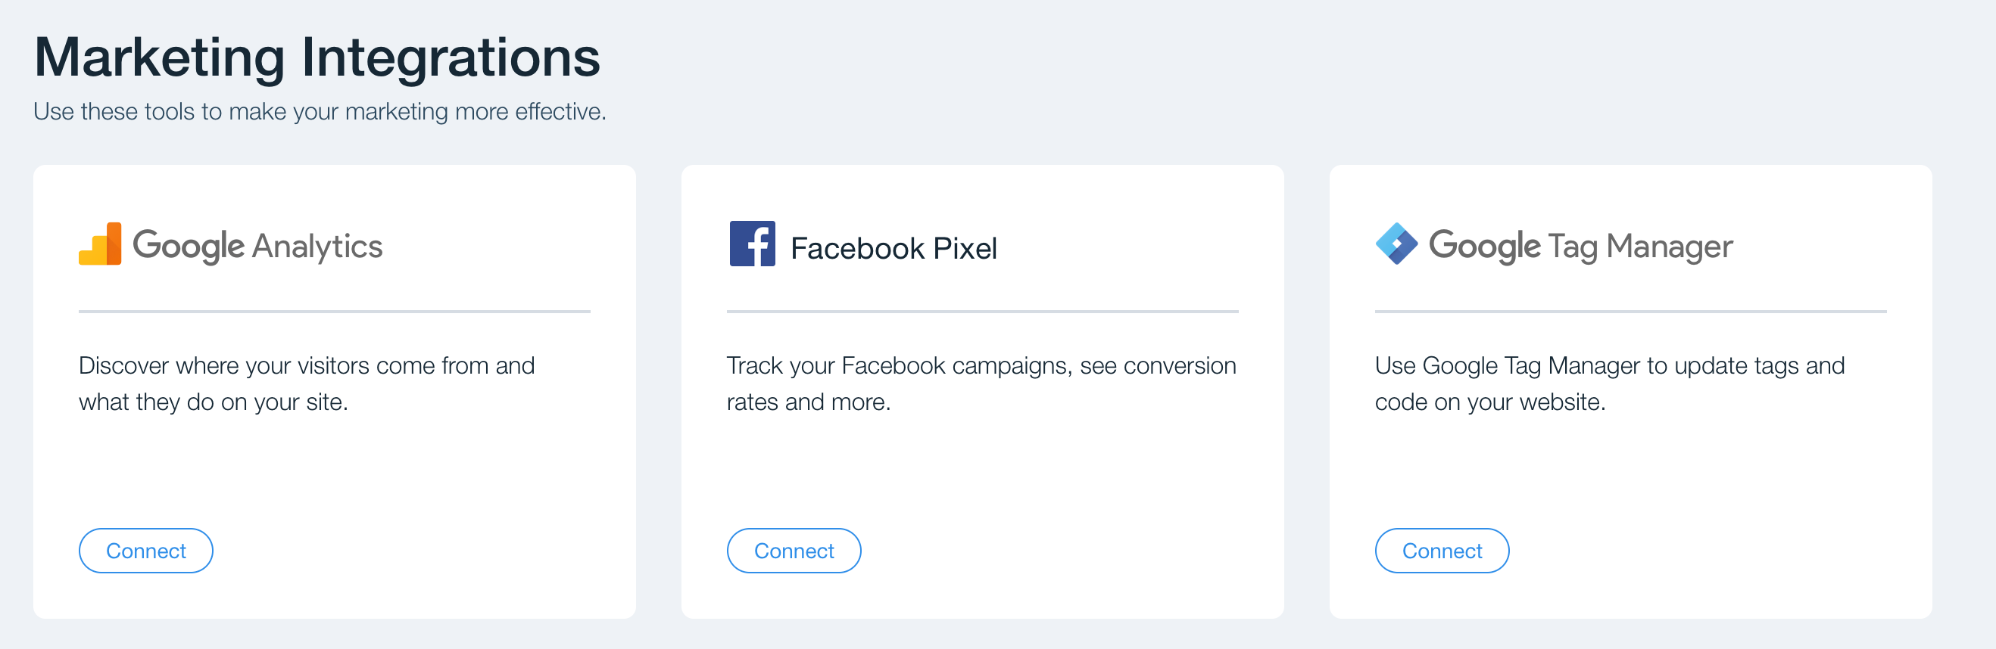This screenshot has height=649, width=1996.
Task: Select the Google Analytics card
Action: coord(335,391)
